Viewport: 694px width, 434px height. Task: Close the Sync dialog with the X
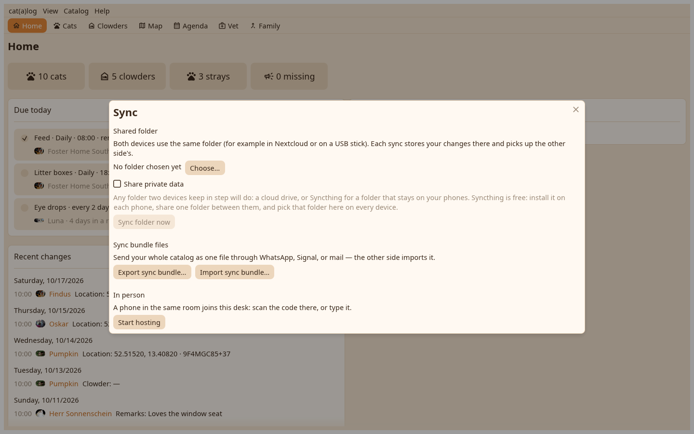[x=575, y=109]
